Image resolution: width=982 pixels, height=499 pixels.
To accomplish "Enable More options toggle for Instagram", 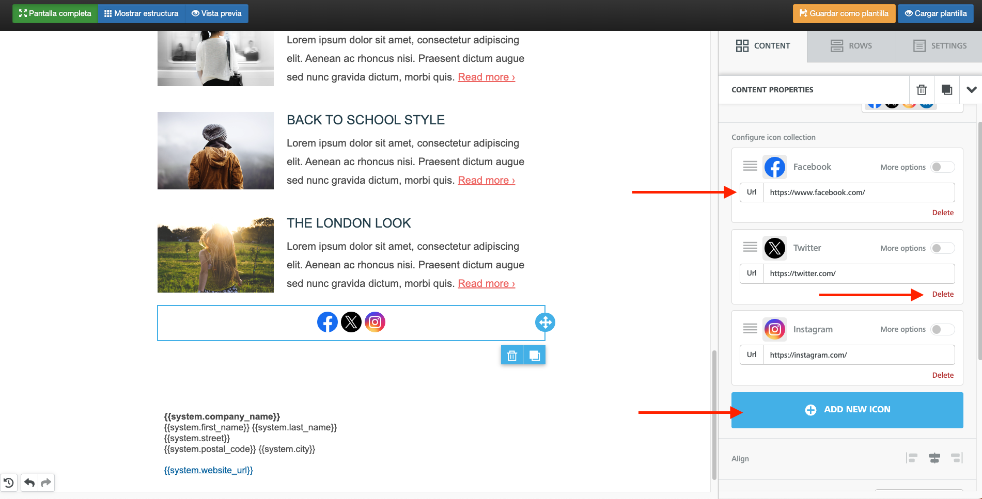I will coord(942,329).
